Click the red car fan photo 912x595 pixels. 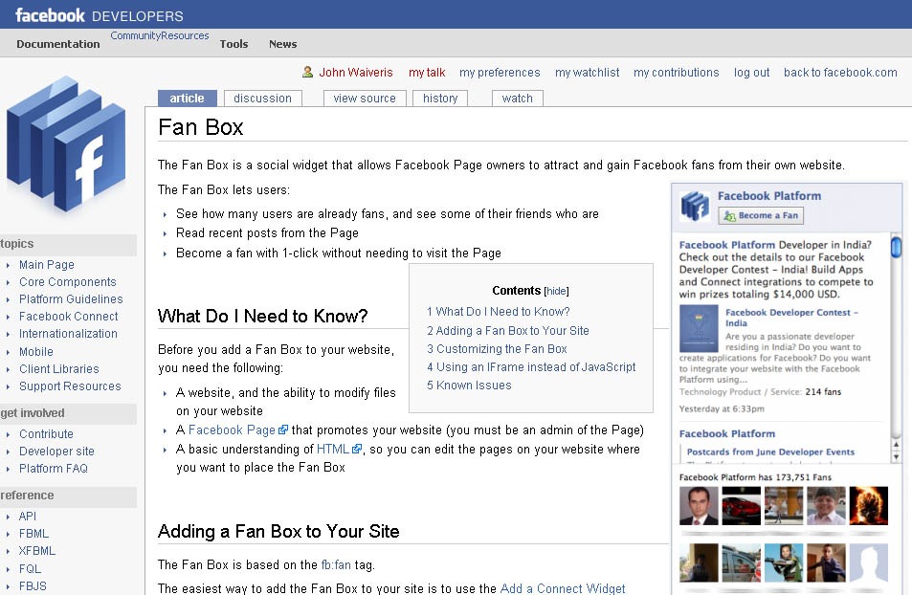tap(741, 506)
